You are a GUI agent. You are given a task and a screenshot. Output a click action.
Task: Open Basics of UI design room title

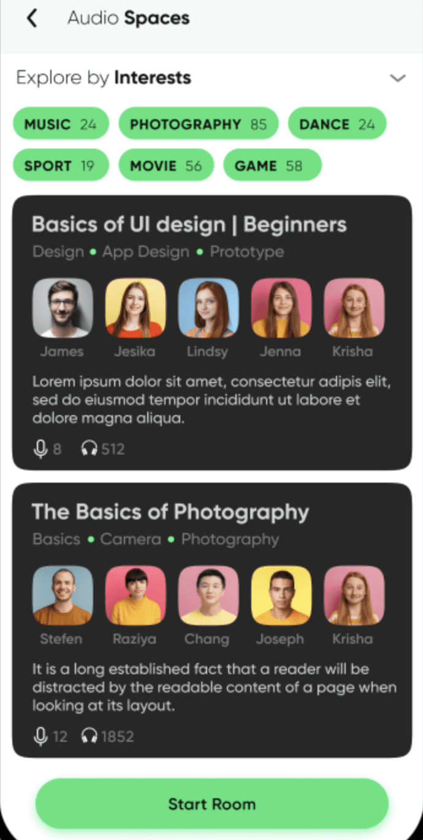click(189, 225)
